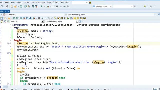Click the yellow gear icon in CnPack toolbar
The height and width of the screenshot is (90, 160).
click(x=78, y=18)
